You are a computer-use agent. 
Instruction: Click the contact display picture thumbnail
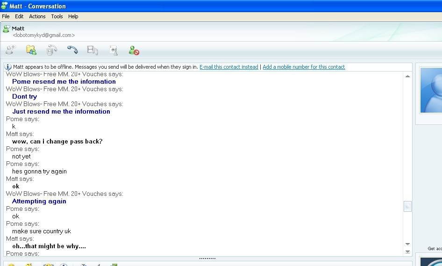(431, 90)
